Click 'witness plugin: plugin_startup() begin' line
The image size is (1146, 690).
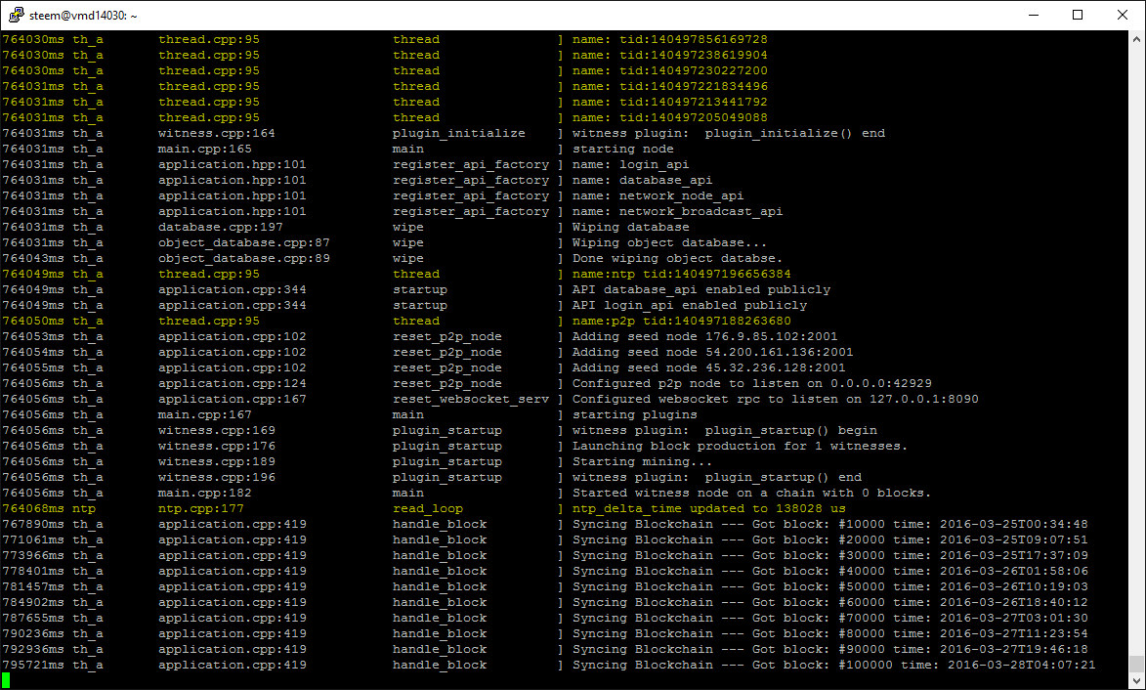point(725,431)
